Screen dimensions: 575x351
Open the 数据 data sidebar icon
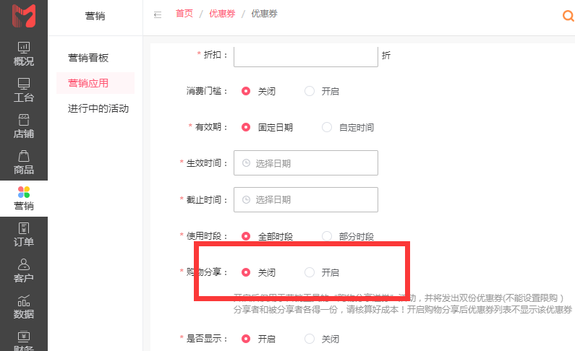pos(24,307)
